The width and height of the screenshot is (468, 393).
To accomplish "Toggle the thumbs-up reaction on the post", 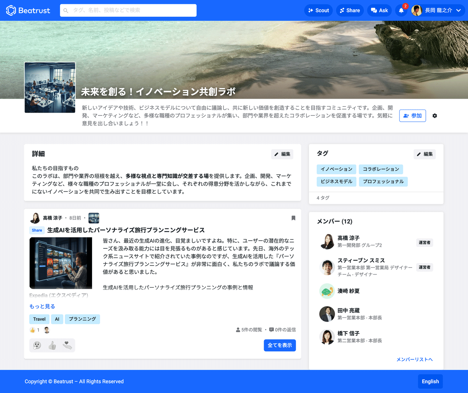I will pos(52,345).
